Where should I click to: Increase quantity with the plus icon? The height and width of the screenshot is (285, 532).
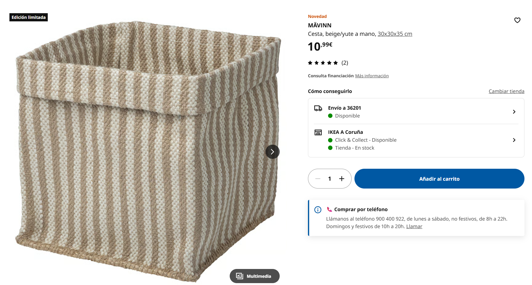pyautogui.click(x=342, y=178)
